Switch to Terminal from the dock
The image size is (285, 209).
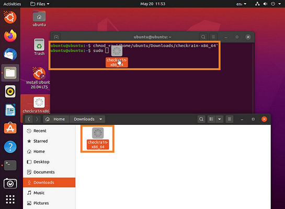pyautogui.click(x=10, y=165)
